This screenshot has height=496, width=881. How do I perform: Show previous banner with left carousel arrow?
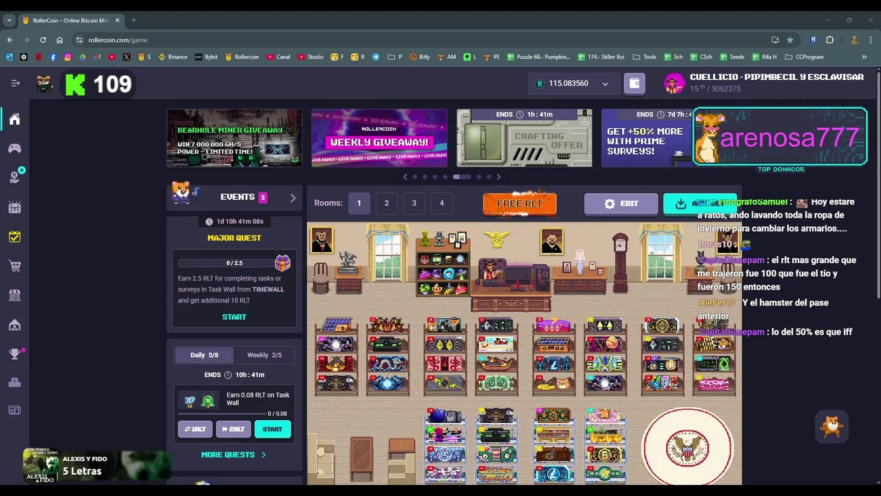coord(405,177)
